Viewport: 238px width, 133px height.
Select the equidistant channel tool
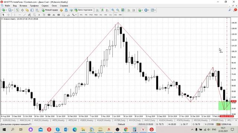(x=29, y=15)
